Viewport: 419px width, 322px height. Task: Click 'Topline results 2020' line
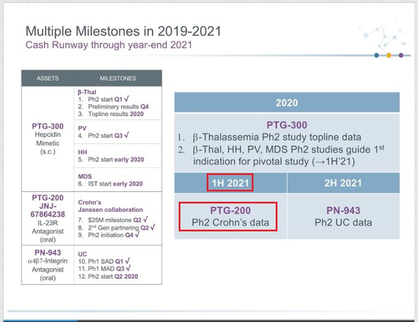[111, 114]
